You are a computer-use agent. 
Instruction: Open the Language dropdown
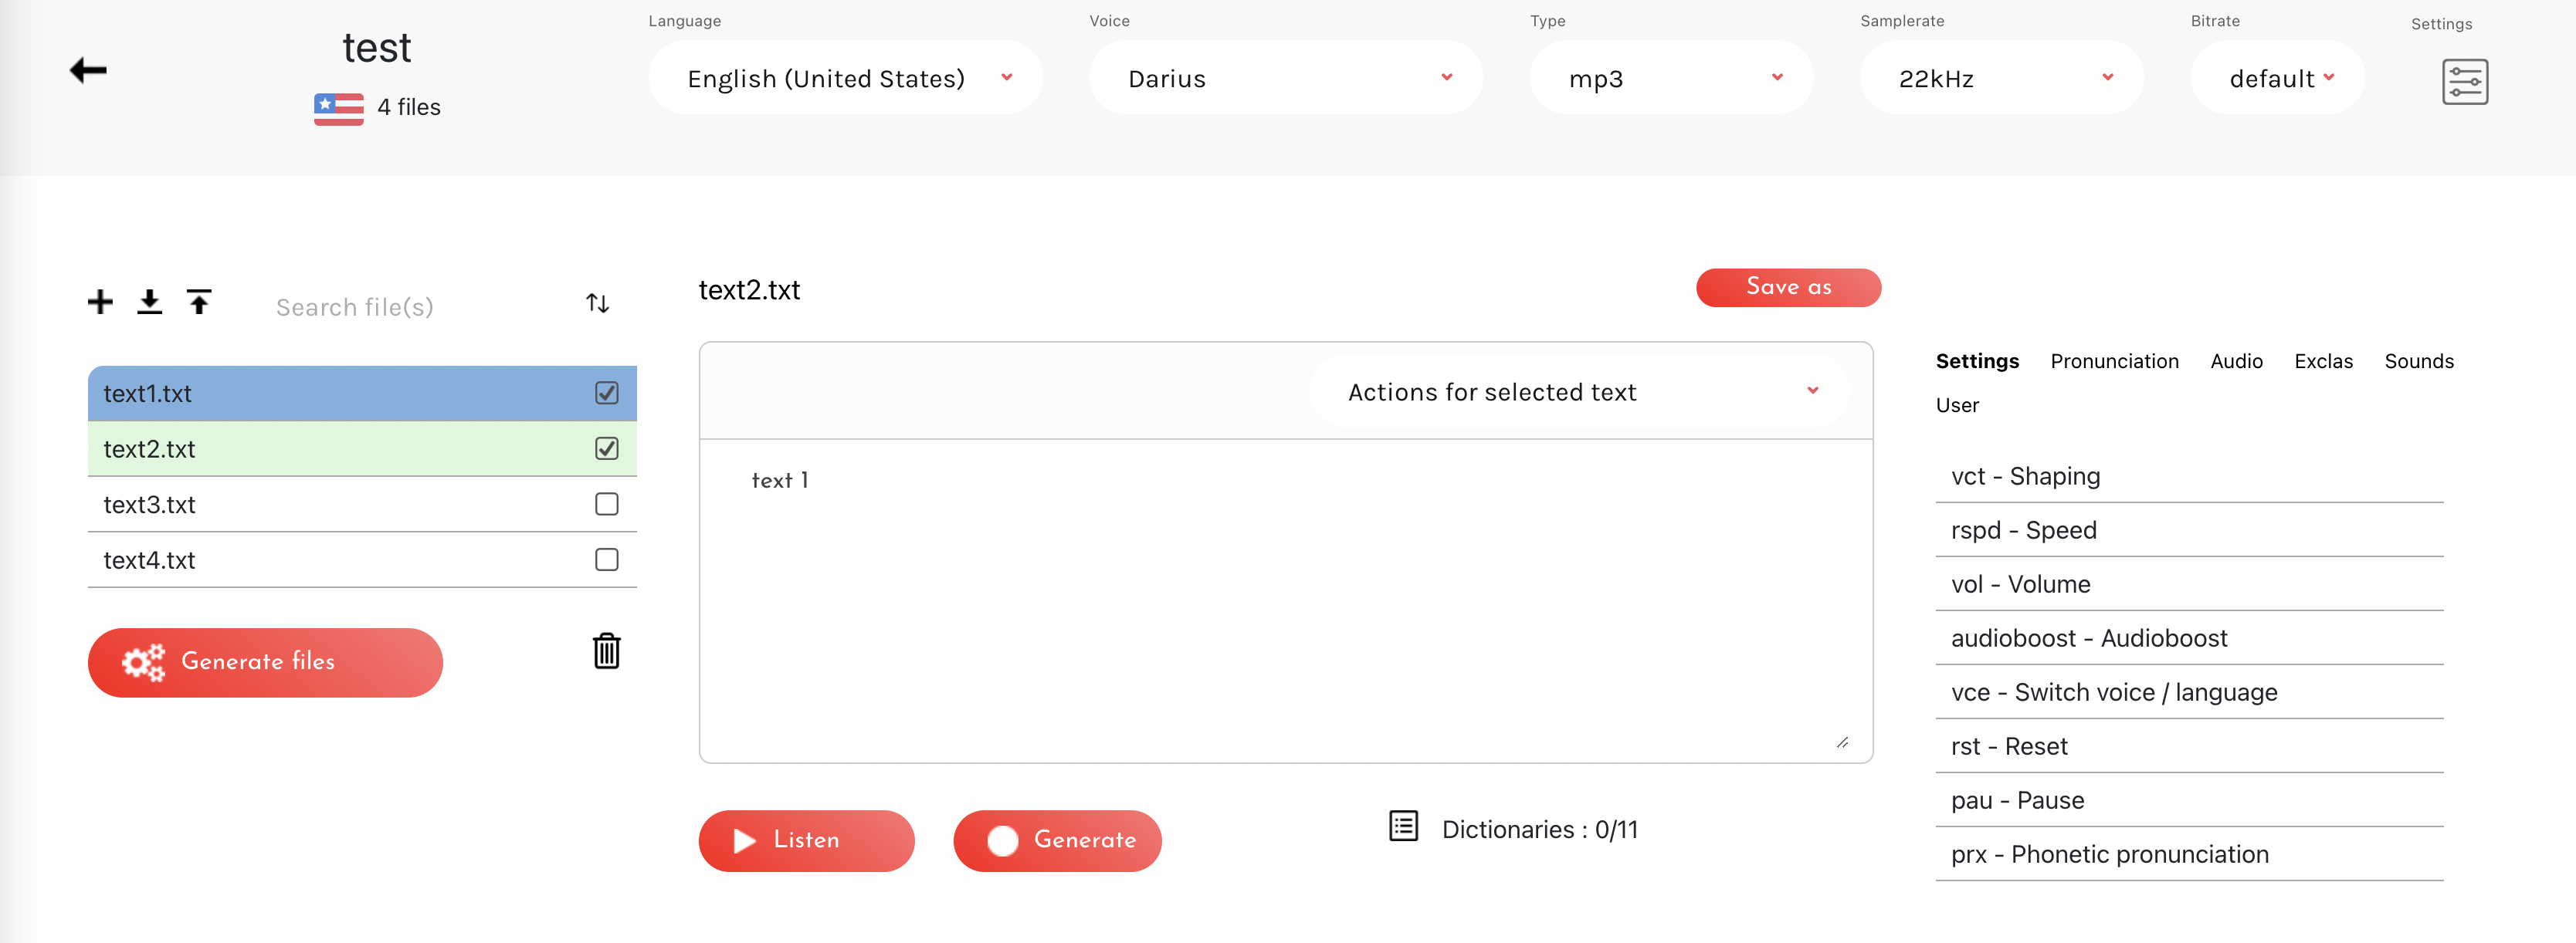(x=845, y=78)
